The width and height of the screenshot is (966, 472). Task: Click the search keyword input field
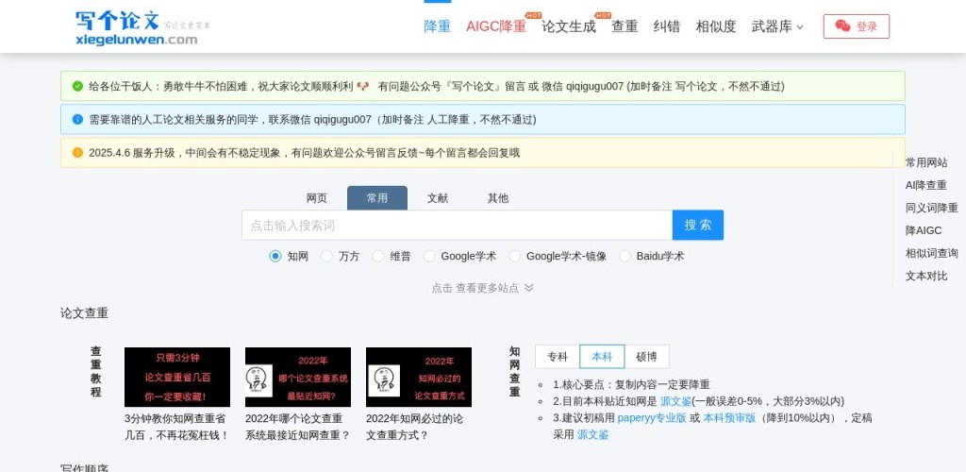tap(457, 226)
